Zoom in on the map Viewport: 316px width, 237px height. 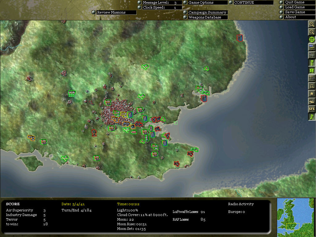click(x=312, y=24)
